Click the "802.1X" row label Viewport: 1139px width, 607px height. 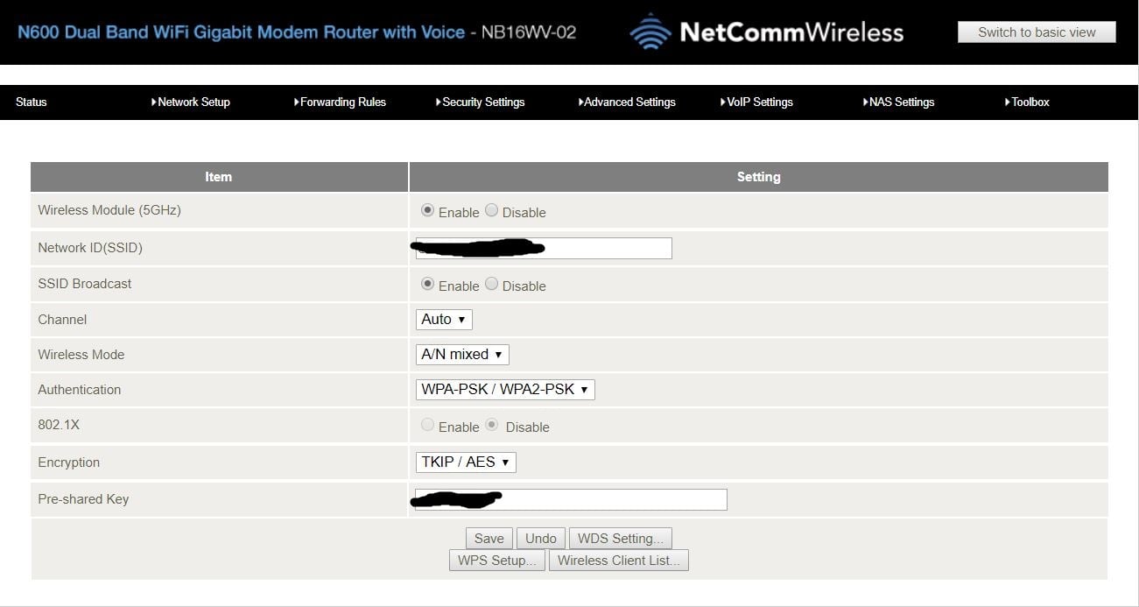click(59, 425)
